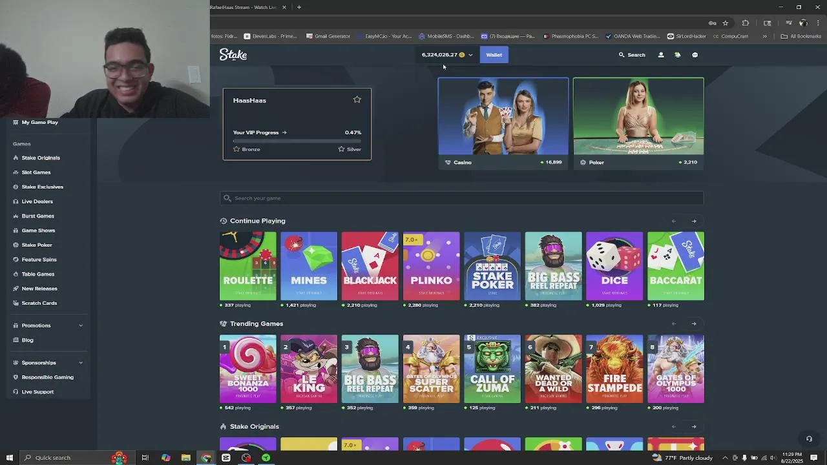
Task: Select Live Dealers in sidebar
Action: (37, 201)
